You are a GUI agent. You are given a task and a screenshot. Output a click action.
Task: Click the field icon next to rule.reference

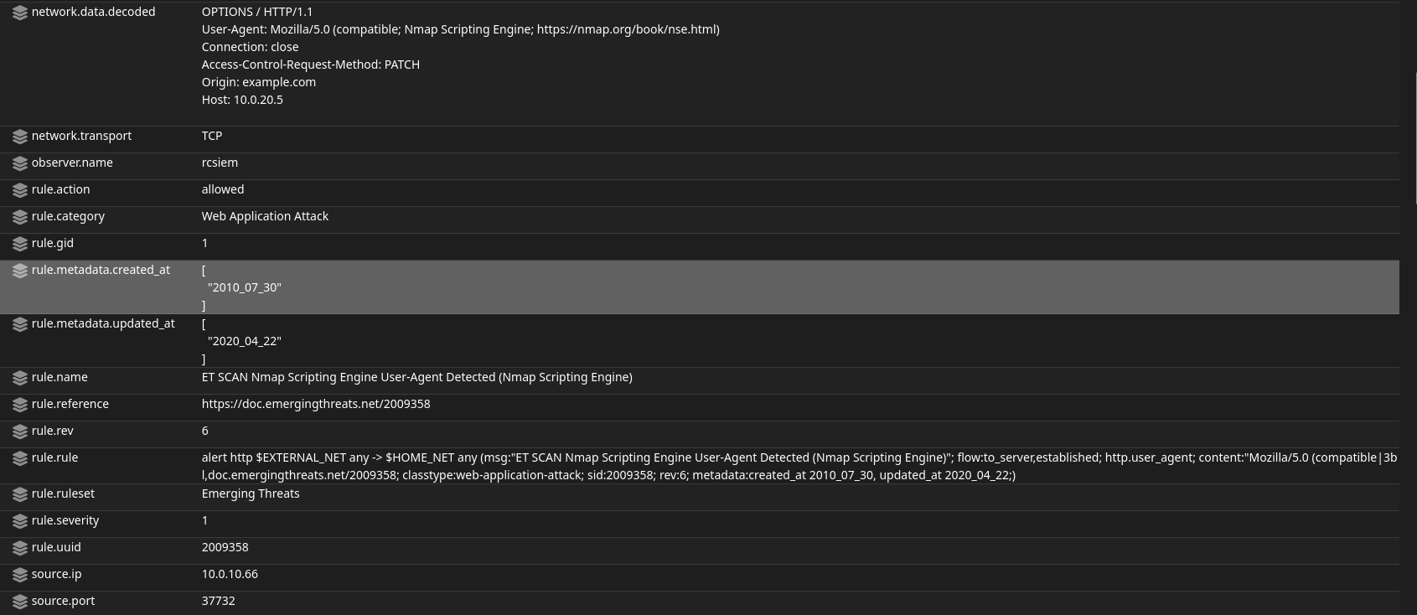coord(20,405)
